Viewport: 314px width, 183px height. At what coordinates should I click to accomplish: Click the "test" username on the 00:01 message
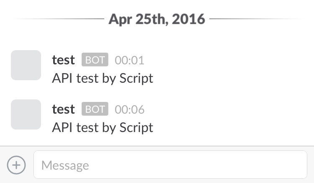pos(63,60)
